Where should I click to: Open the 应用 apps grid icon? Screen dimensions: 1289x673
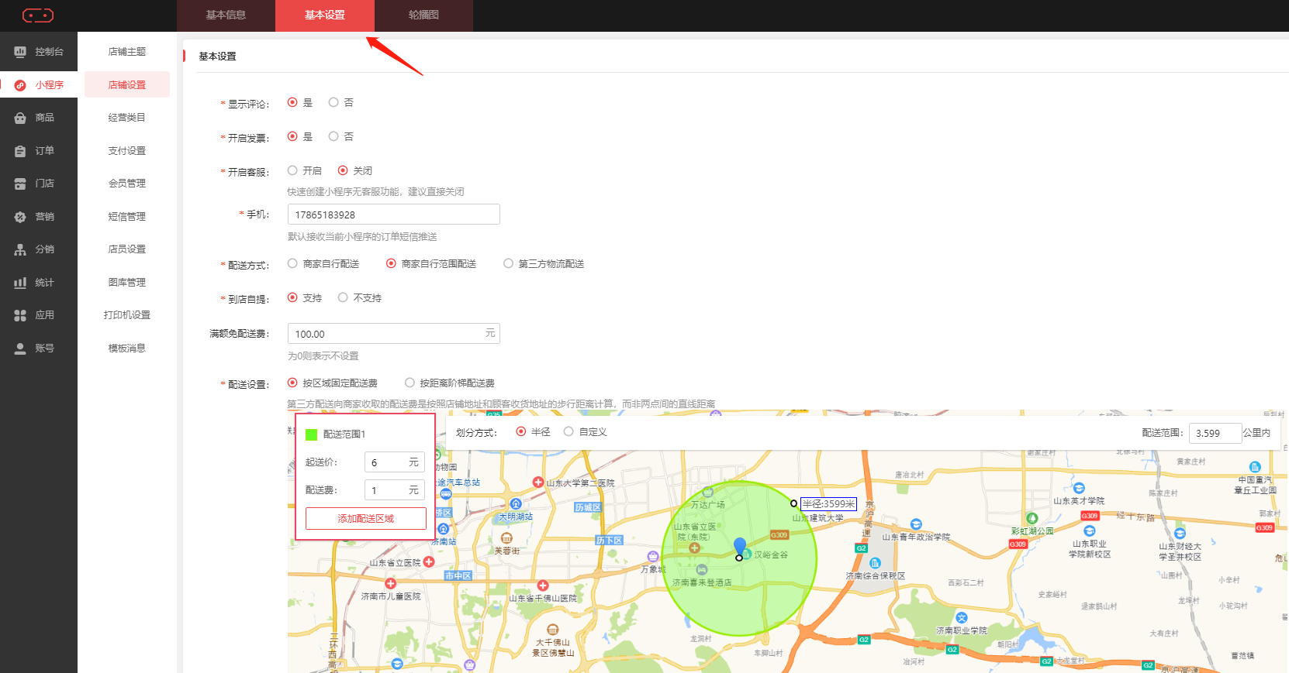click(x=20, y=315)
